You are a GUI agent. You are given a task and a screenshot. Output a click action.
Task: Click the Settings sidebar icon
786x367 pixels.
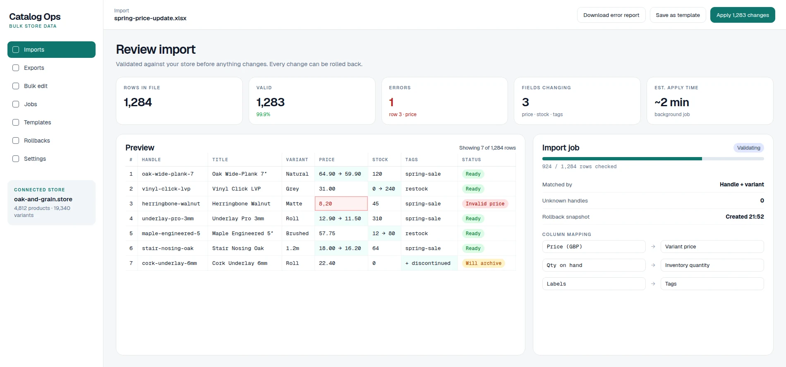click(x=16, y=159)
